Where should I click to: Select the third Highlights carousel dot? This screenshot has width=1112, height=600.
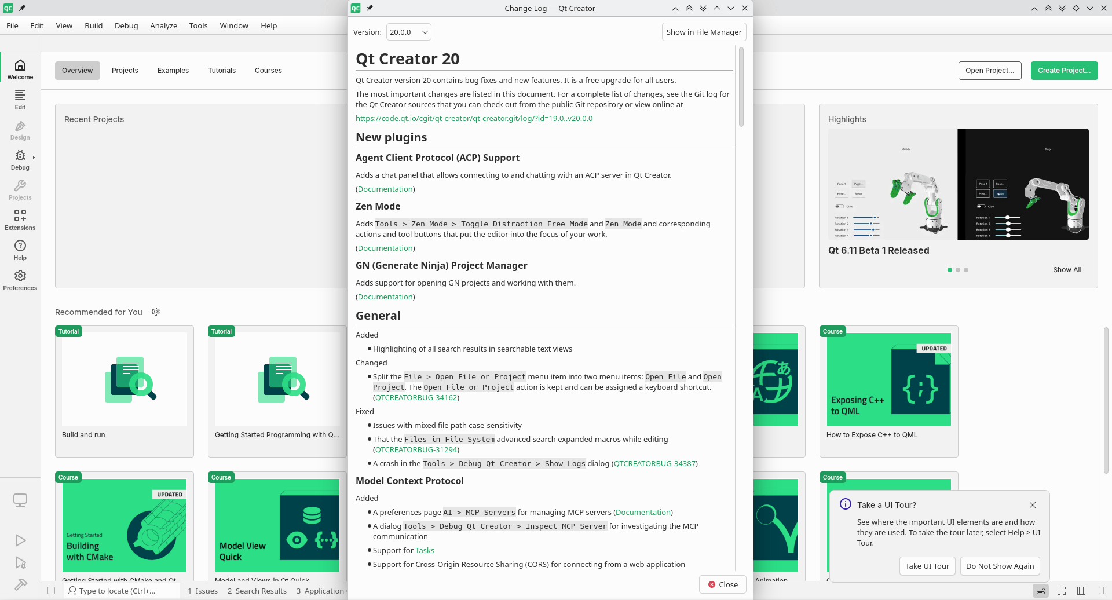coord(966,270)
